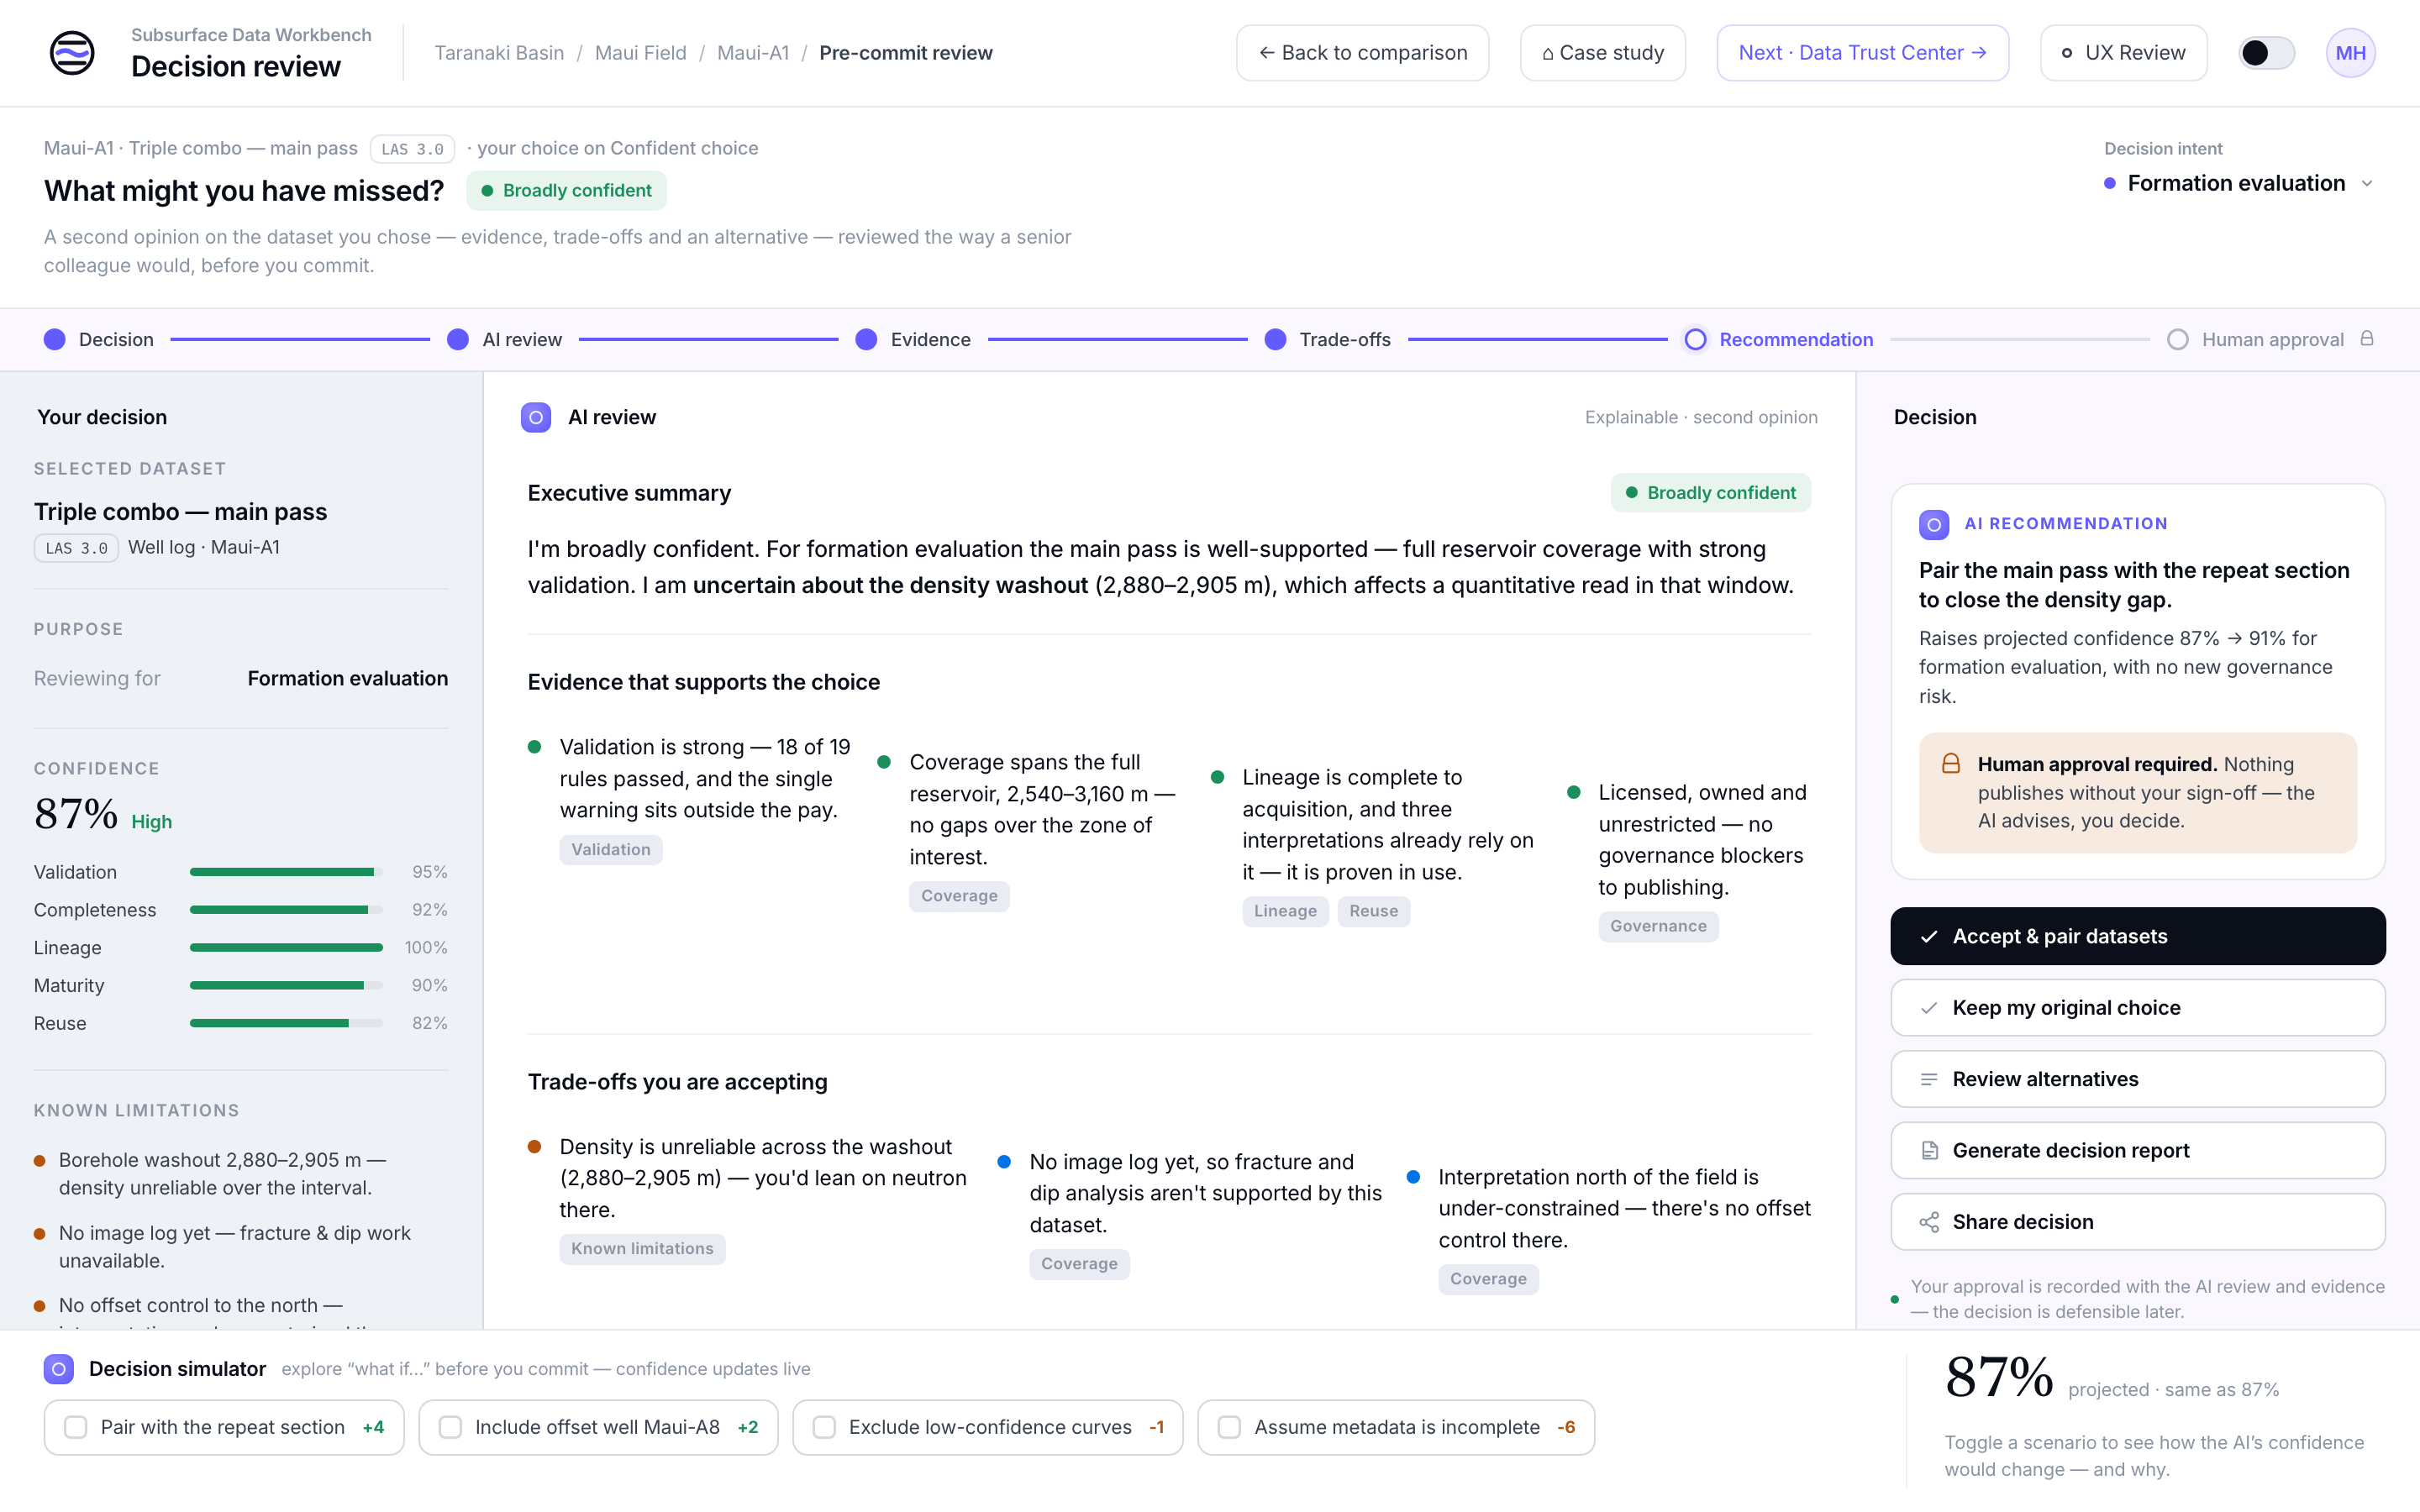Click the AI Recommendation card icon
The image size is (2420, 1512).
click(1934, 524)
